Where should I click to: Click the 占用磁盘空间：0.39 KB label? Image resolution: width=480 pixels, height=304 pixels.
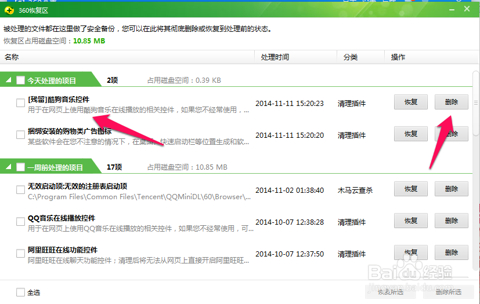point(184,80)
